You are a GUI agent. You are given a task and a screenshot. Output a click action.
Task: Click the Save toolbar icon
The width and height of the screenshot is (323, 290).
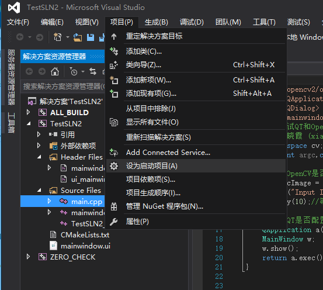point(91,37)
